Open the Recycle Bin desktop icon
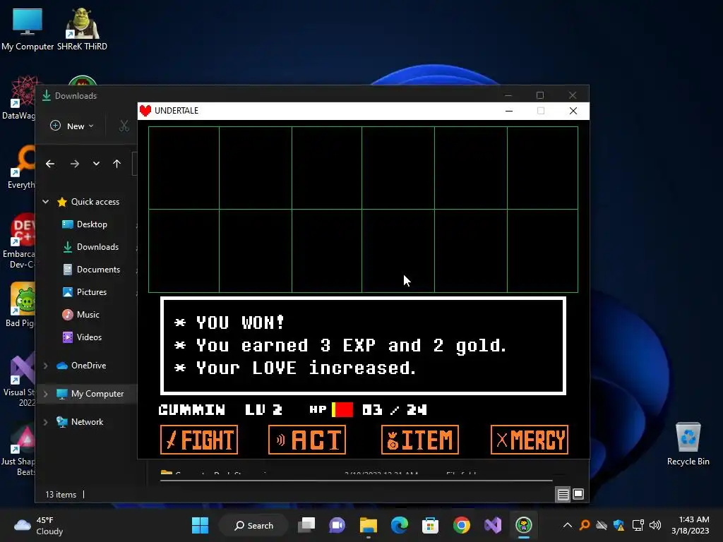 pyautogui.click(x=688, y=444)
